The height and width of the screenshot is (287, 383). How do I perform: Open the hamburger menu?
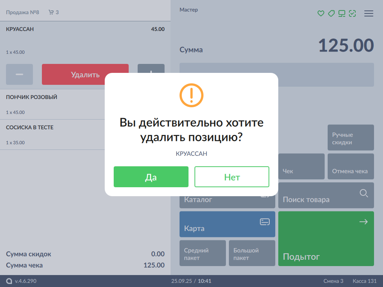pyautogui.click(x=369, y=13)
